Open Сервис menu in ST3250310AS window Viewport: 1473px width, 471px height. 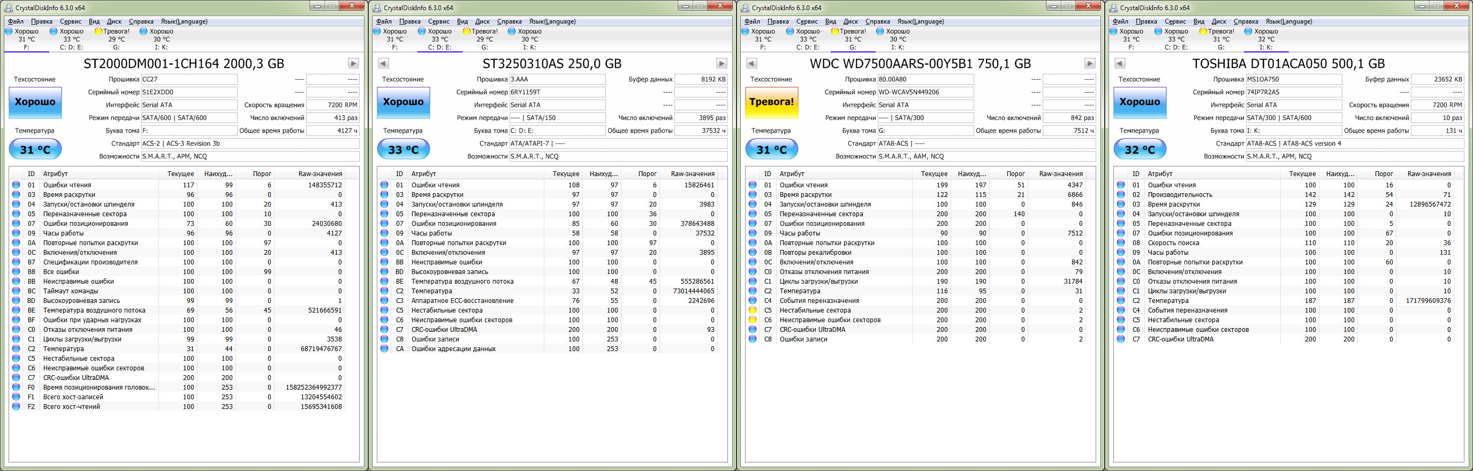click(438, 22)
